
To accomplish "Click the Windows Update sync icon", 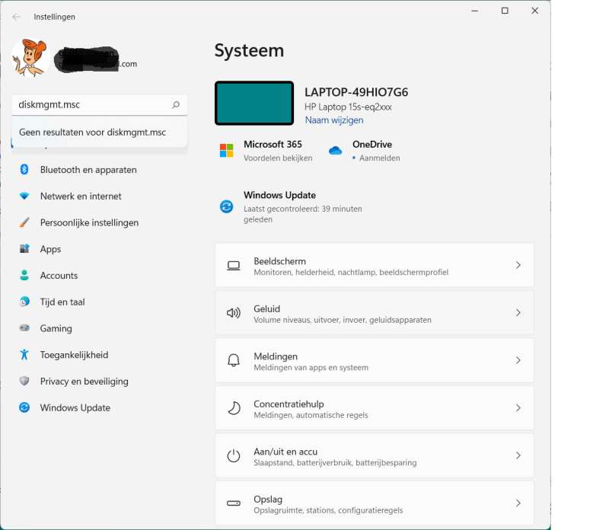I will (x=226, y=206).
